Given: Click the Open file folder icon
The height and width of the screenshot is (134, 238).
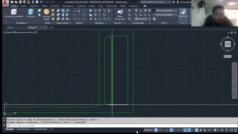Looking at the screenshot, I should [x=16, y=2].
